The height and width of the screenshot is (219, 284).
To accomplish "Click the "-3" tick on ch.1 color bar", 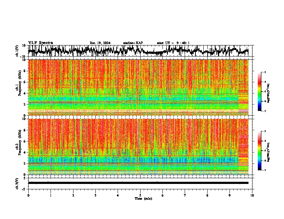I will click(265, 72).
